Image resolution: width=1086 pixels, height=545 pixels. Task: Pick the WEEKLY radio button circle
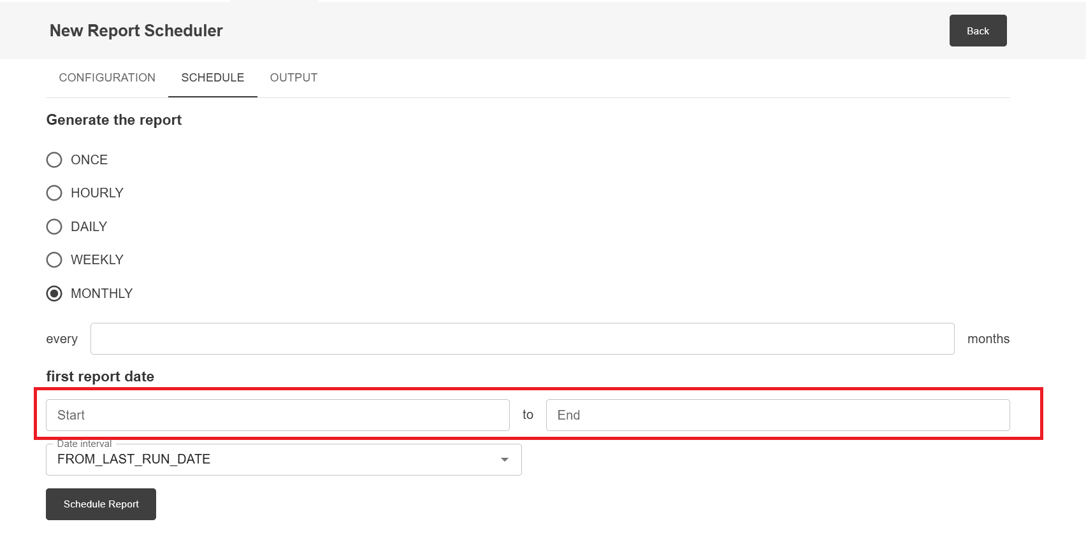point(54,260)
